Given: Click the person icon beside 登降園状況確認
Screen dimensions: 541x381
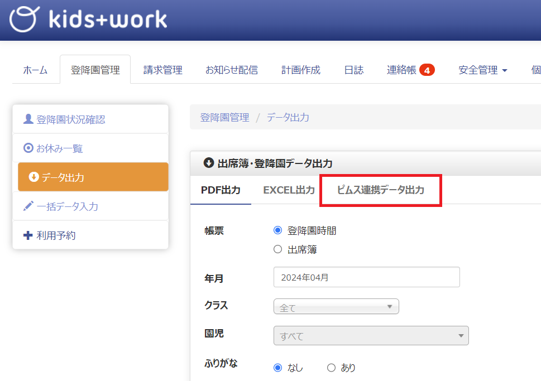Looking at the screenshot, I should tap(28, 119).
